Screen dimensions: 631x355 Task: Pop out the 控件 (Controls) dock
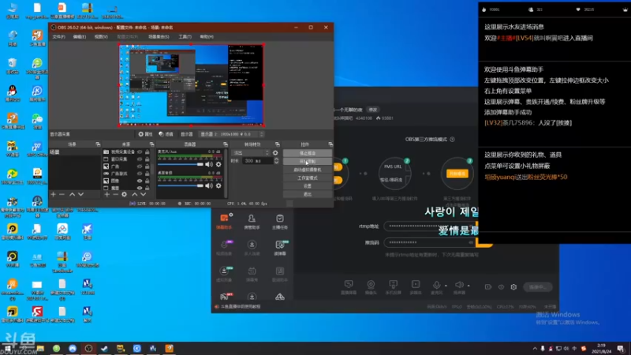coord(330,144)
